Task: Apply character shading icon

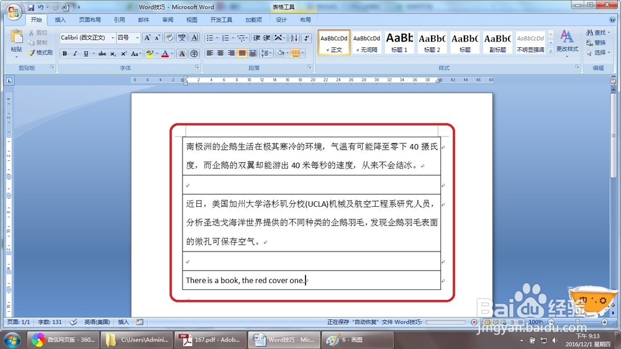Action: [x=182, y=53]
